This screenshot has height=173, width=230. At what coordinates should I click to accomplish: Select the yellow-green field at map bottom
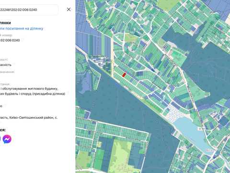coord(121,154)
